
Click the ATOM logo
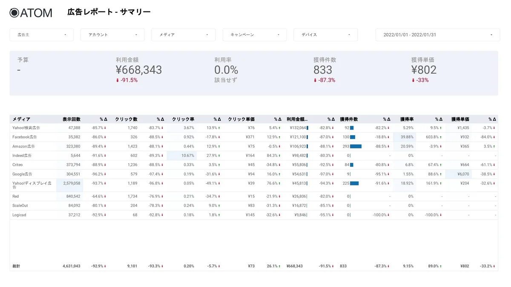pos(31,13)
